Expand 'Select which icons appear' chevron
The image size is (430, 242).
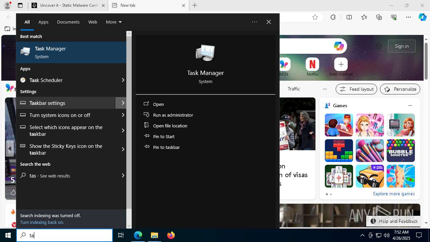(x=123, y=130)
